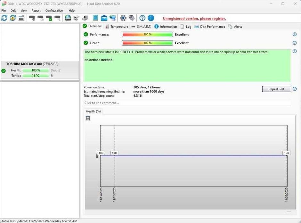This screenshot has height=223, width=301.
Task: Open the Configuration menu
Action: point(54,11)
